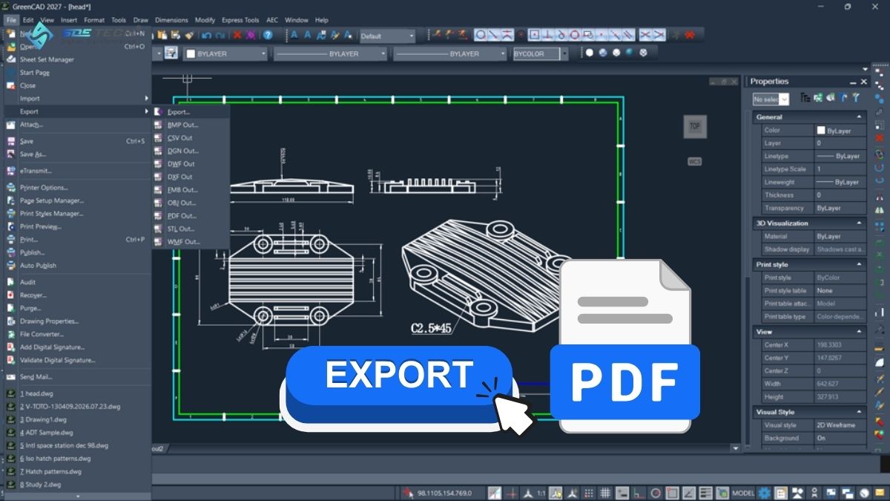Toggle grid display in status bar
Viewport: 890px width, 501px height.
point(606,493)
